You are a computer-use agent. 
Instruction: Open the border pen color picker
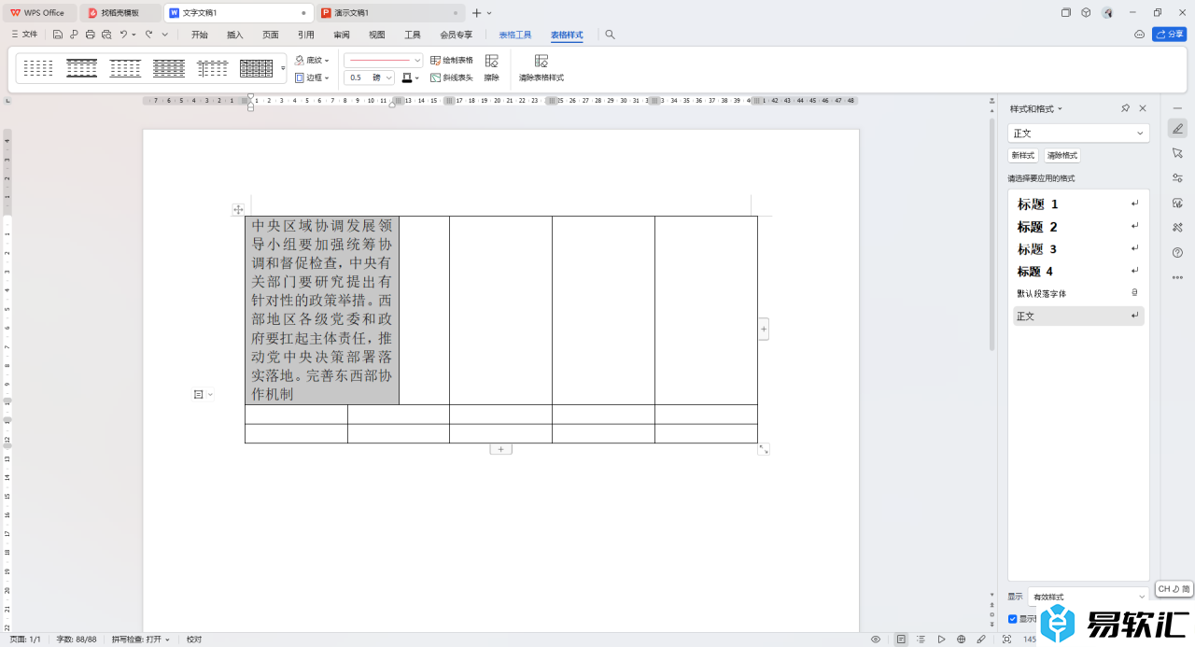[411, 77]
